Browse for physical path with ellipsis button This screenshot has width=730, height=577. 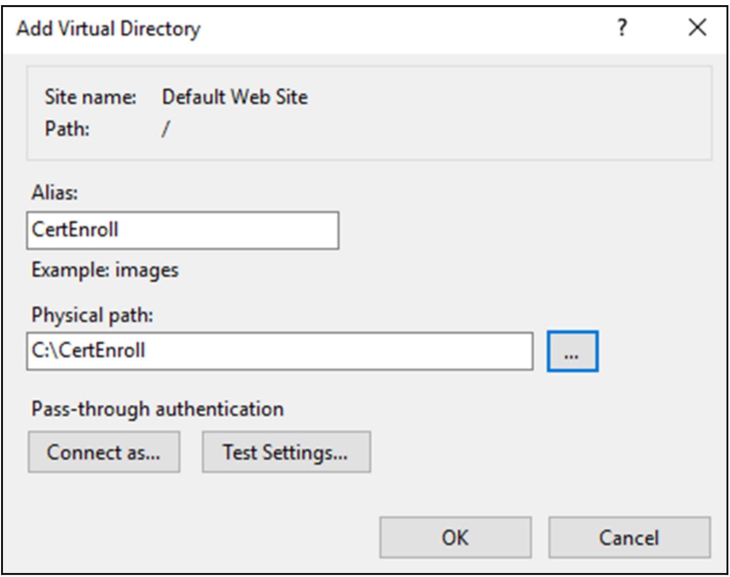coord(572,352)
